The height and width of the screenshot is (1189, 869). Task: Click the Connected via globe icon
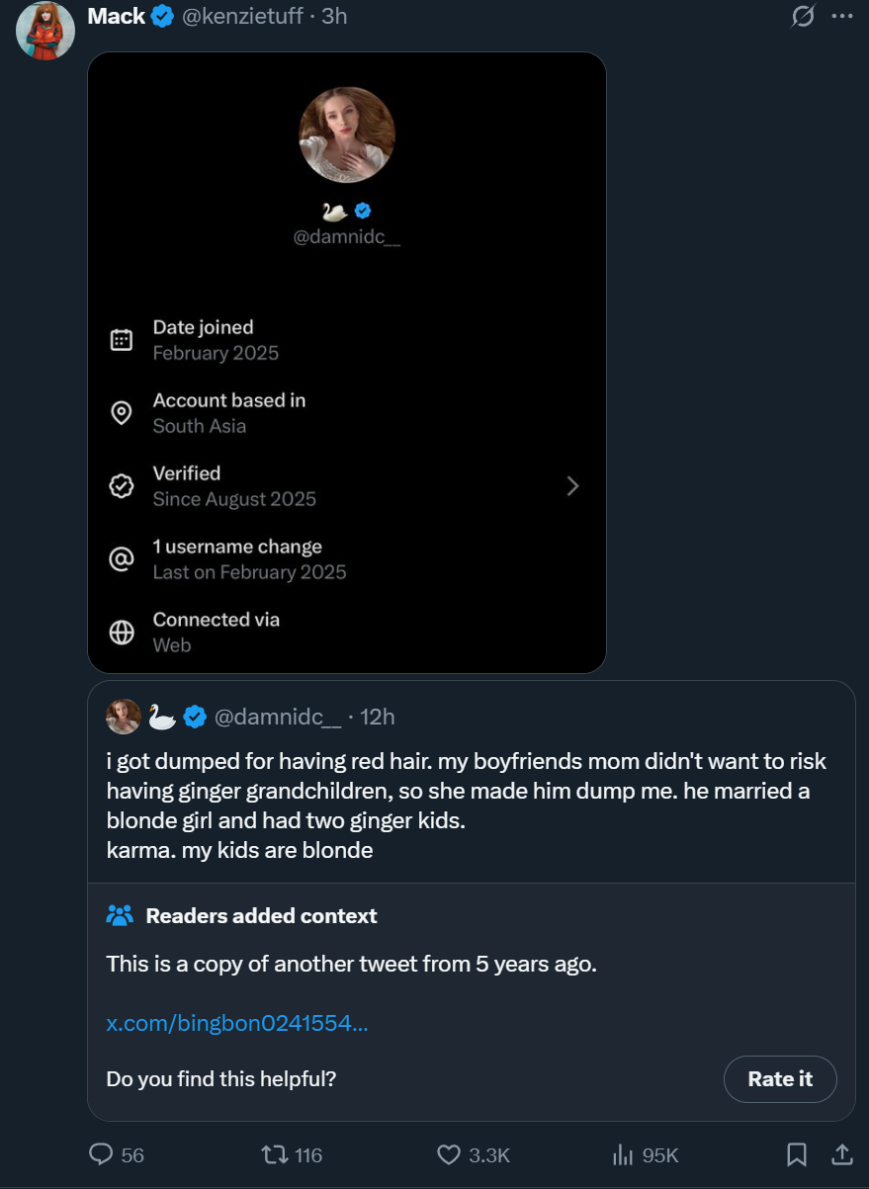(122, 633)
